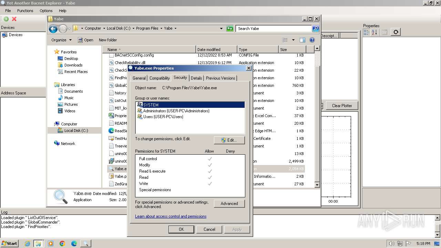This screenshot has height=248, width=441.
Task: Click the Windows Media Player taskbar icon
Action: (51, 244)
